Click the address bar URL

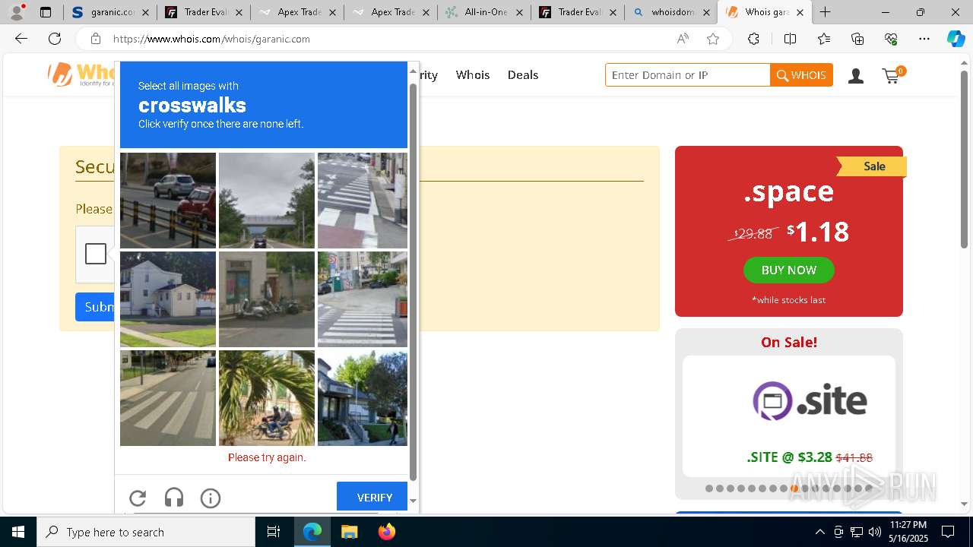pyautogui.click(x=211, y=39)
